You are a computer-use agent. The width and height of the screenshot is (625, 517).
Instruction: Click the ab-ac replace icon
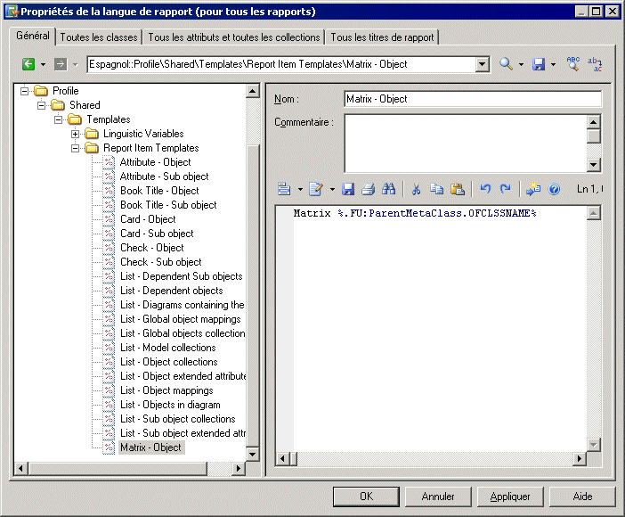tap(595, 64)
